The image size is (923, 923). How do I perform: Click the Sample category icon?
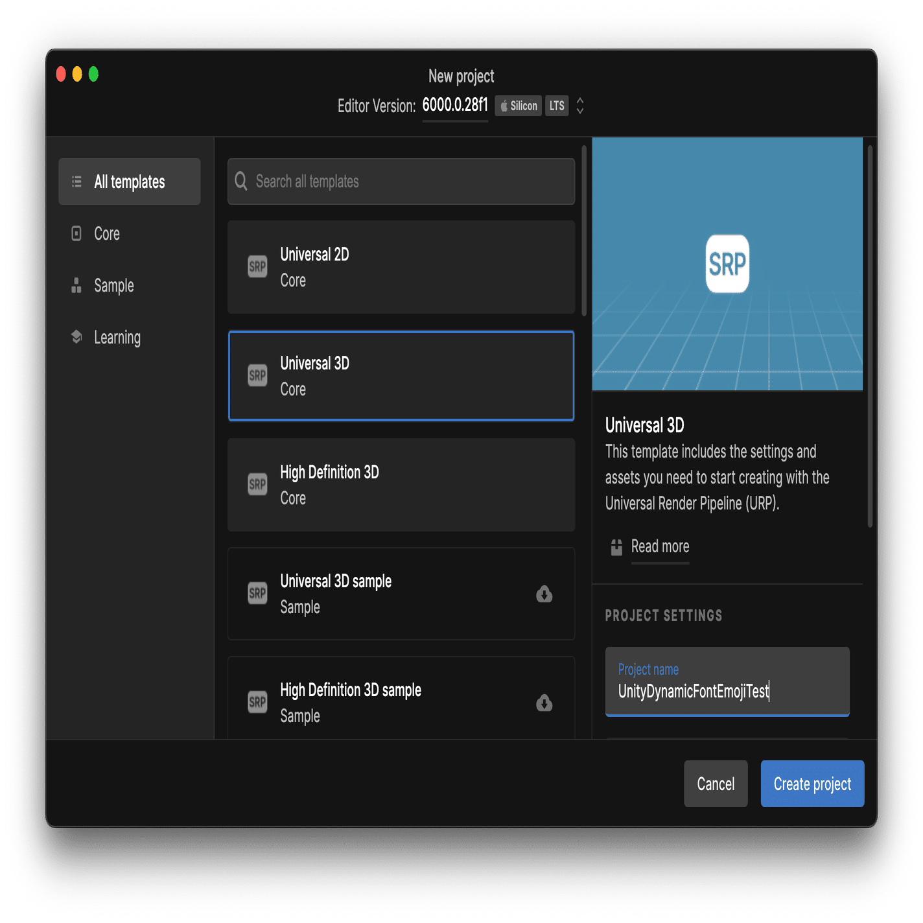click(x=76, y=285)
